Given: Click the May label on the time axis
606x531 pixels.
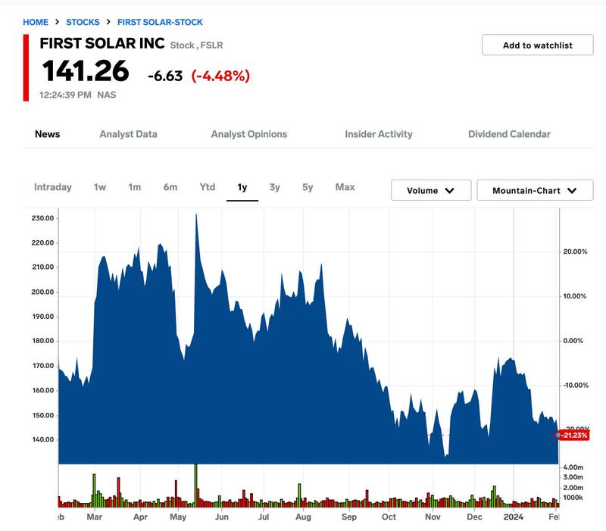Looking at the screenshot, I should (178, 517).
